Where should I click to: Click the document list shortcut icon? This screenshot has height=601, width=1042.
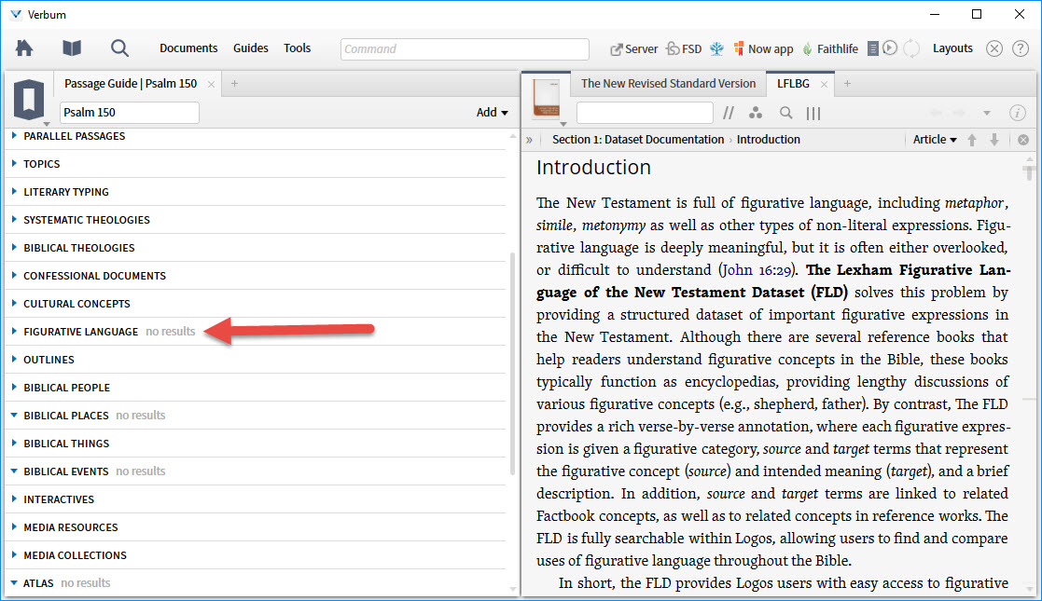[873, 48]
